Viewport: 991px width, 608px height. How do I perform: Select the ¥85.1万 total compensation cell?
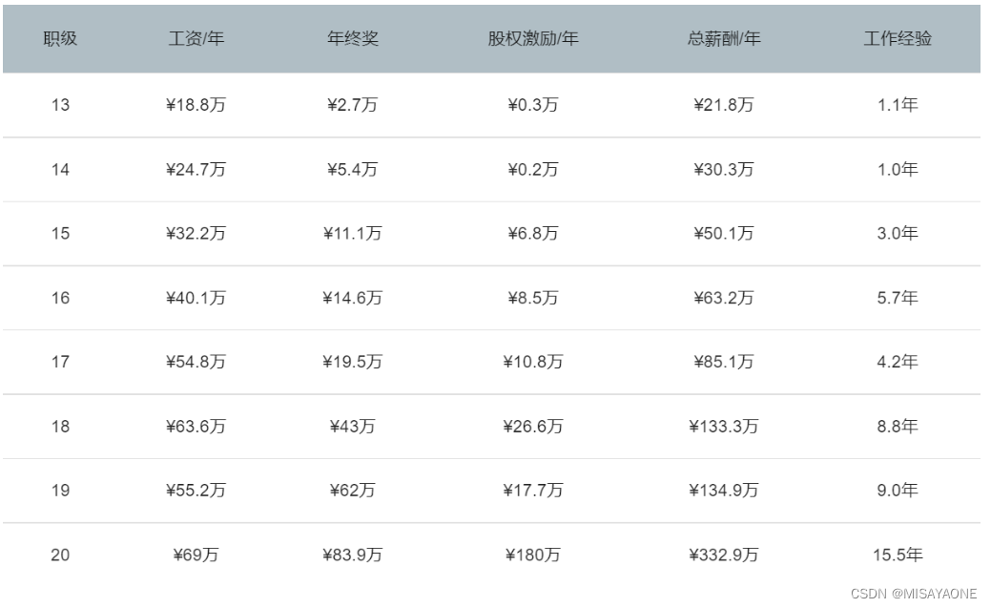(x=724, y=362)
